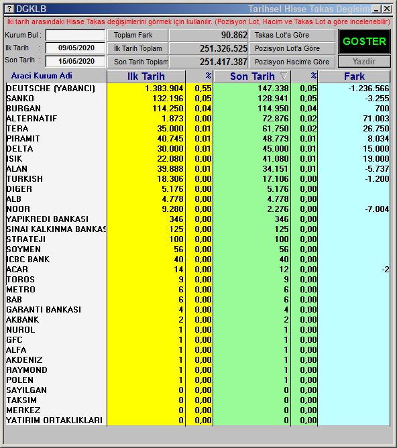
Task: Select the SANKO row
Action: (x=198, y=99)
